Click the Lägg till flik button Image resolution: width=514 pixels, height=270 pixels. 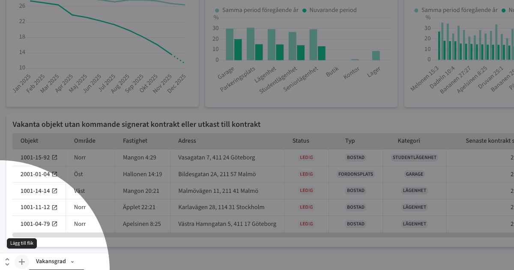(22, 243)
